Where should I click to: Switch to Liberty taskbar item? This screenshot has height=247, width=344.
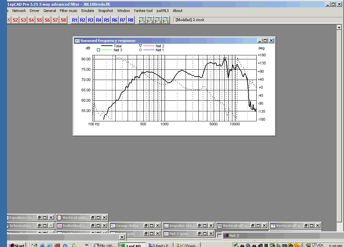160,245
